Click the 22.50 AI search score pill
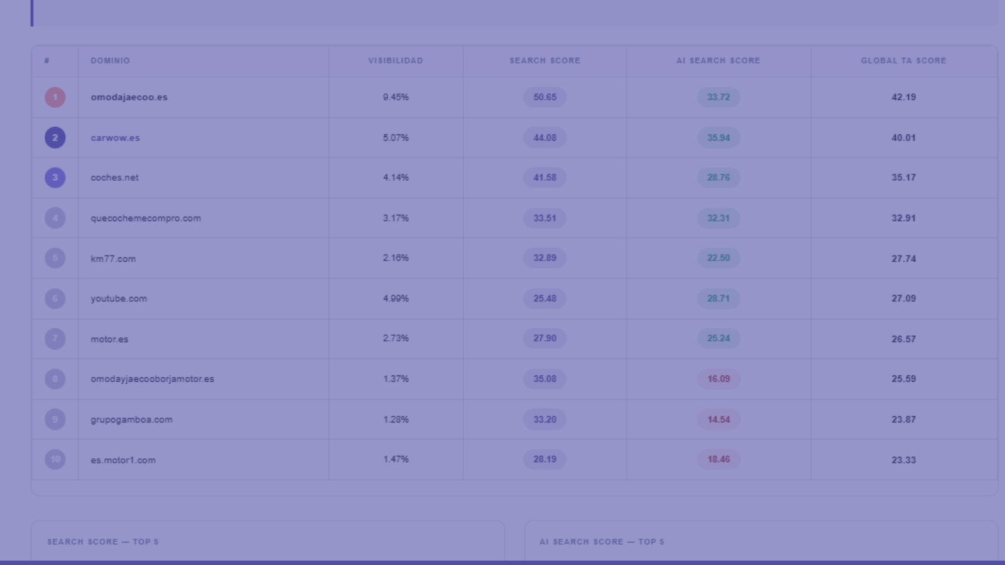 (x=719, y=258)
